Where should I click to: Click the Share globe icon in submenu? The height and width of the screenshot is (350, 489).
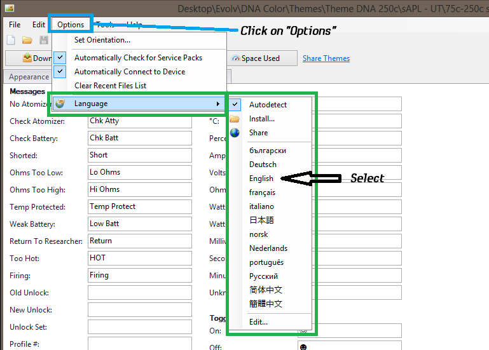235,133
